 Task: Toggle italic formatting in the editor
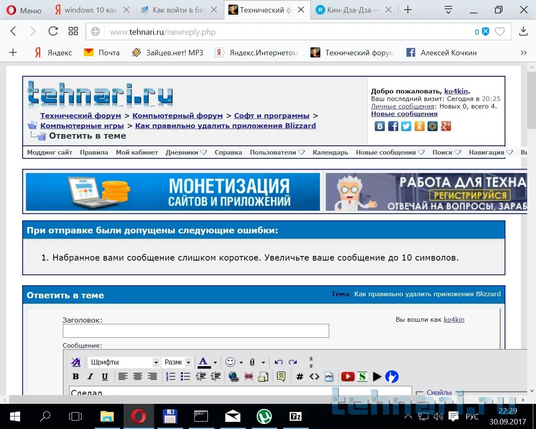coord(90,377)
